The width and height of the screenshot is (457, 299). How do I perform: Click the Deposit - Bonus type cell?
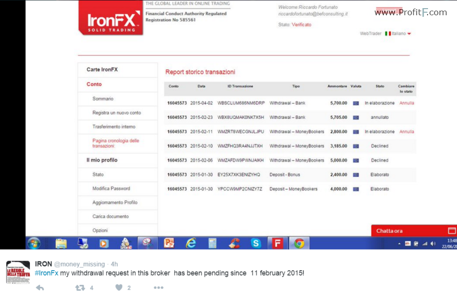[x=285, y=175]
